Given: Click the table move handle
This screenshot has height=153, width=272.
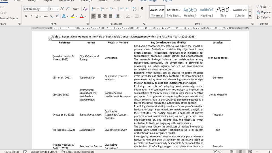Looking at the screenshot, I should click(50, 39).
